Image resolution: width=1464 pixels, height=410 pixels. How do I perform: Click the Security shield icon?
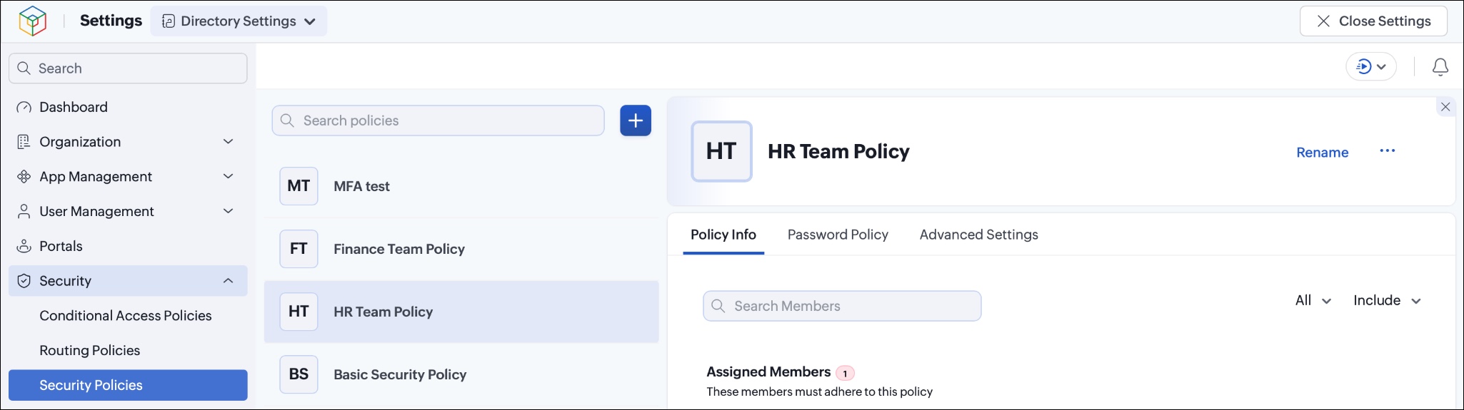point(24,281)
